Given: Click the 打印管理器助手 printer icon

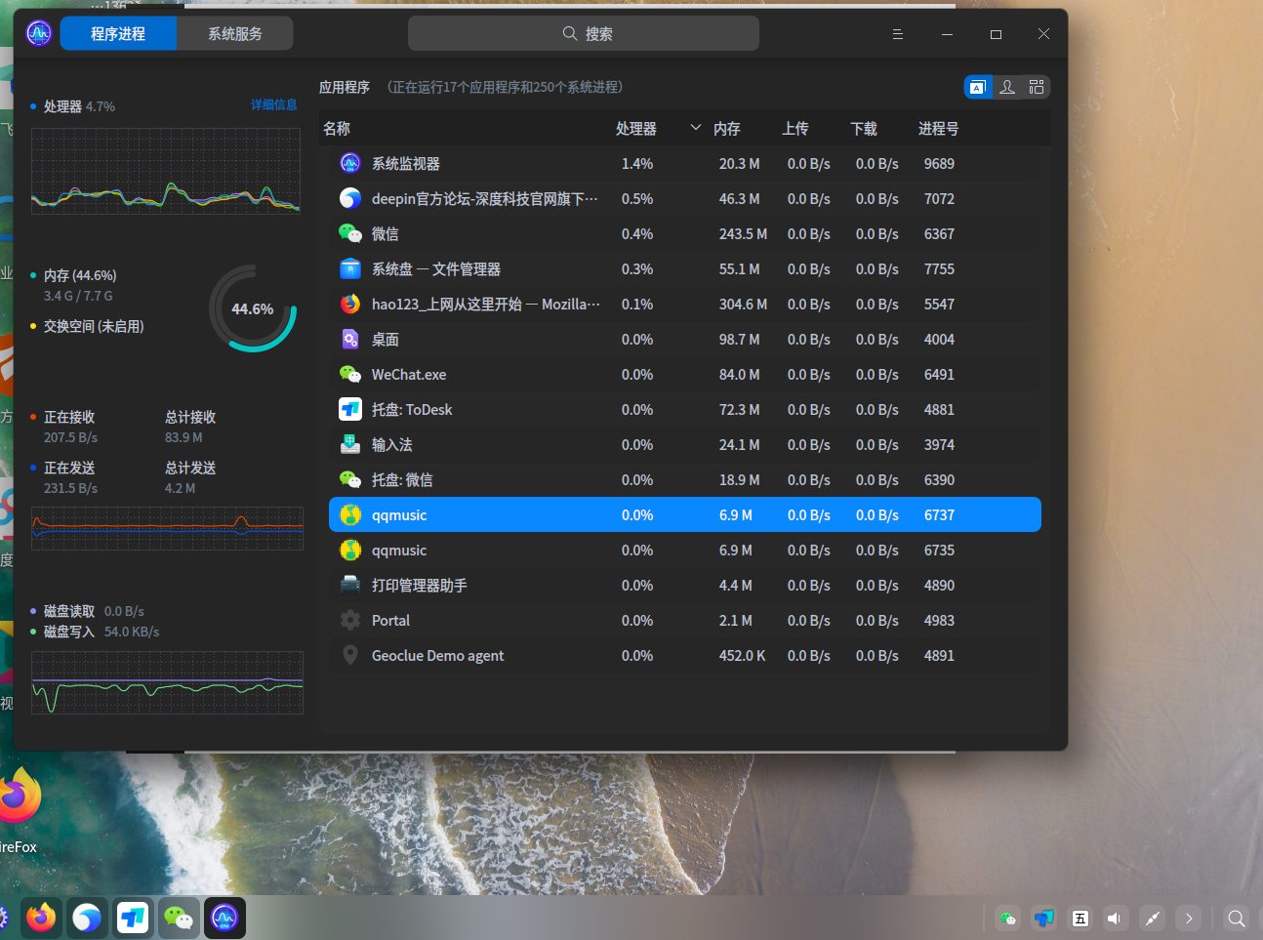Looking at the screenshot, I should [x=350, y=586].
